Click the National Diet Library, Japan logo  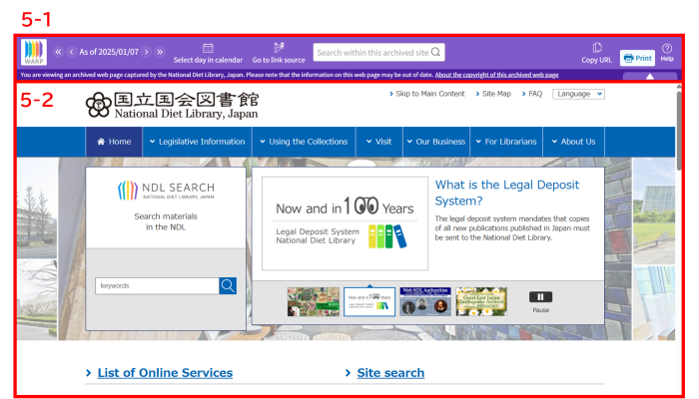[x=172, y=105]
